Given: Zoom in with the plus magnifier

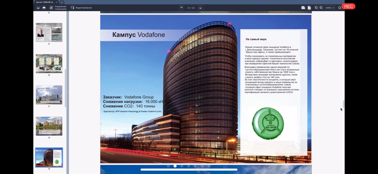Looking at the screenshot, I should 321,8.
